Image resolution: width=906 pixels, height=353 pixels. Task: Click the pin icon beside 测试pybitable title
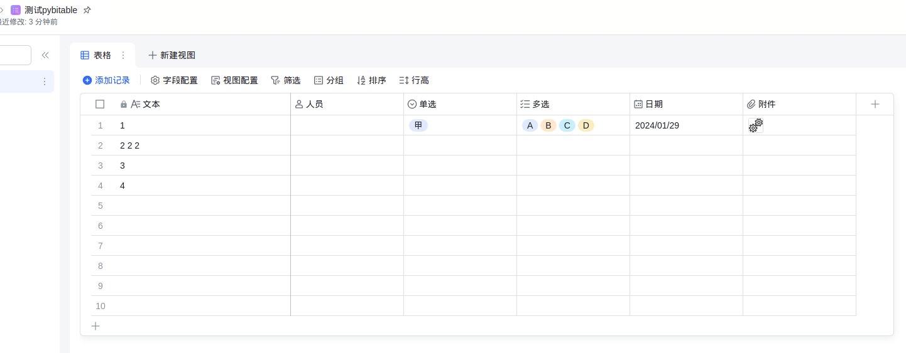click(x=87, y=10)
